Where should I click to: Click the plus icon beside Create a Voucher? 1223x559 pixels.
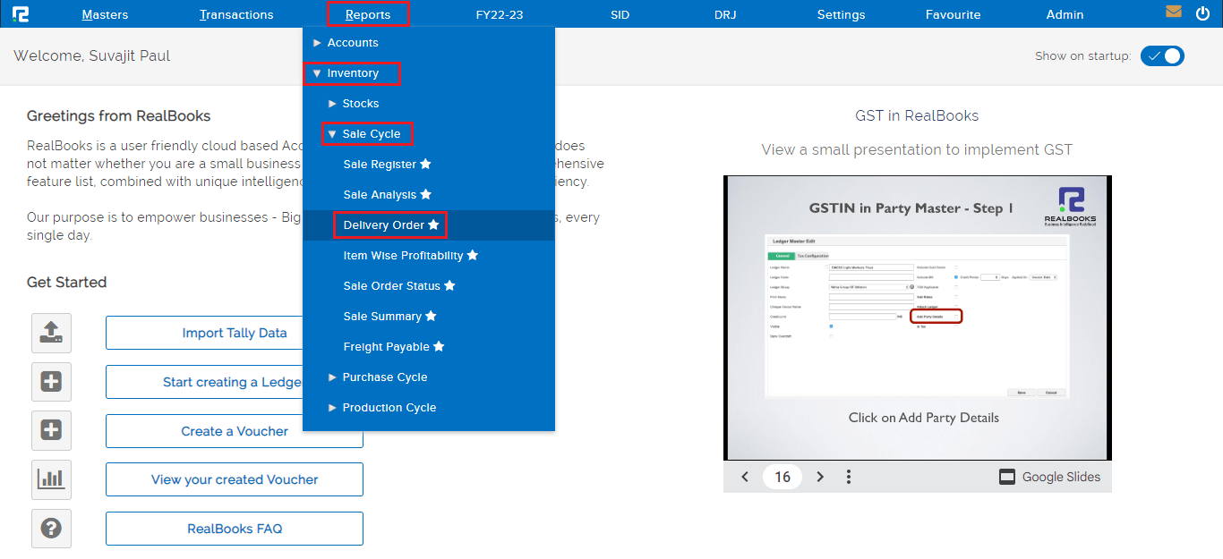[51, 430]
